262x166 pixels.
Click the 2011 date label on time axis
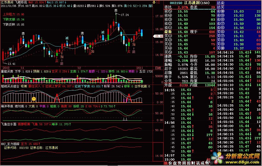click(140, 68)
